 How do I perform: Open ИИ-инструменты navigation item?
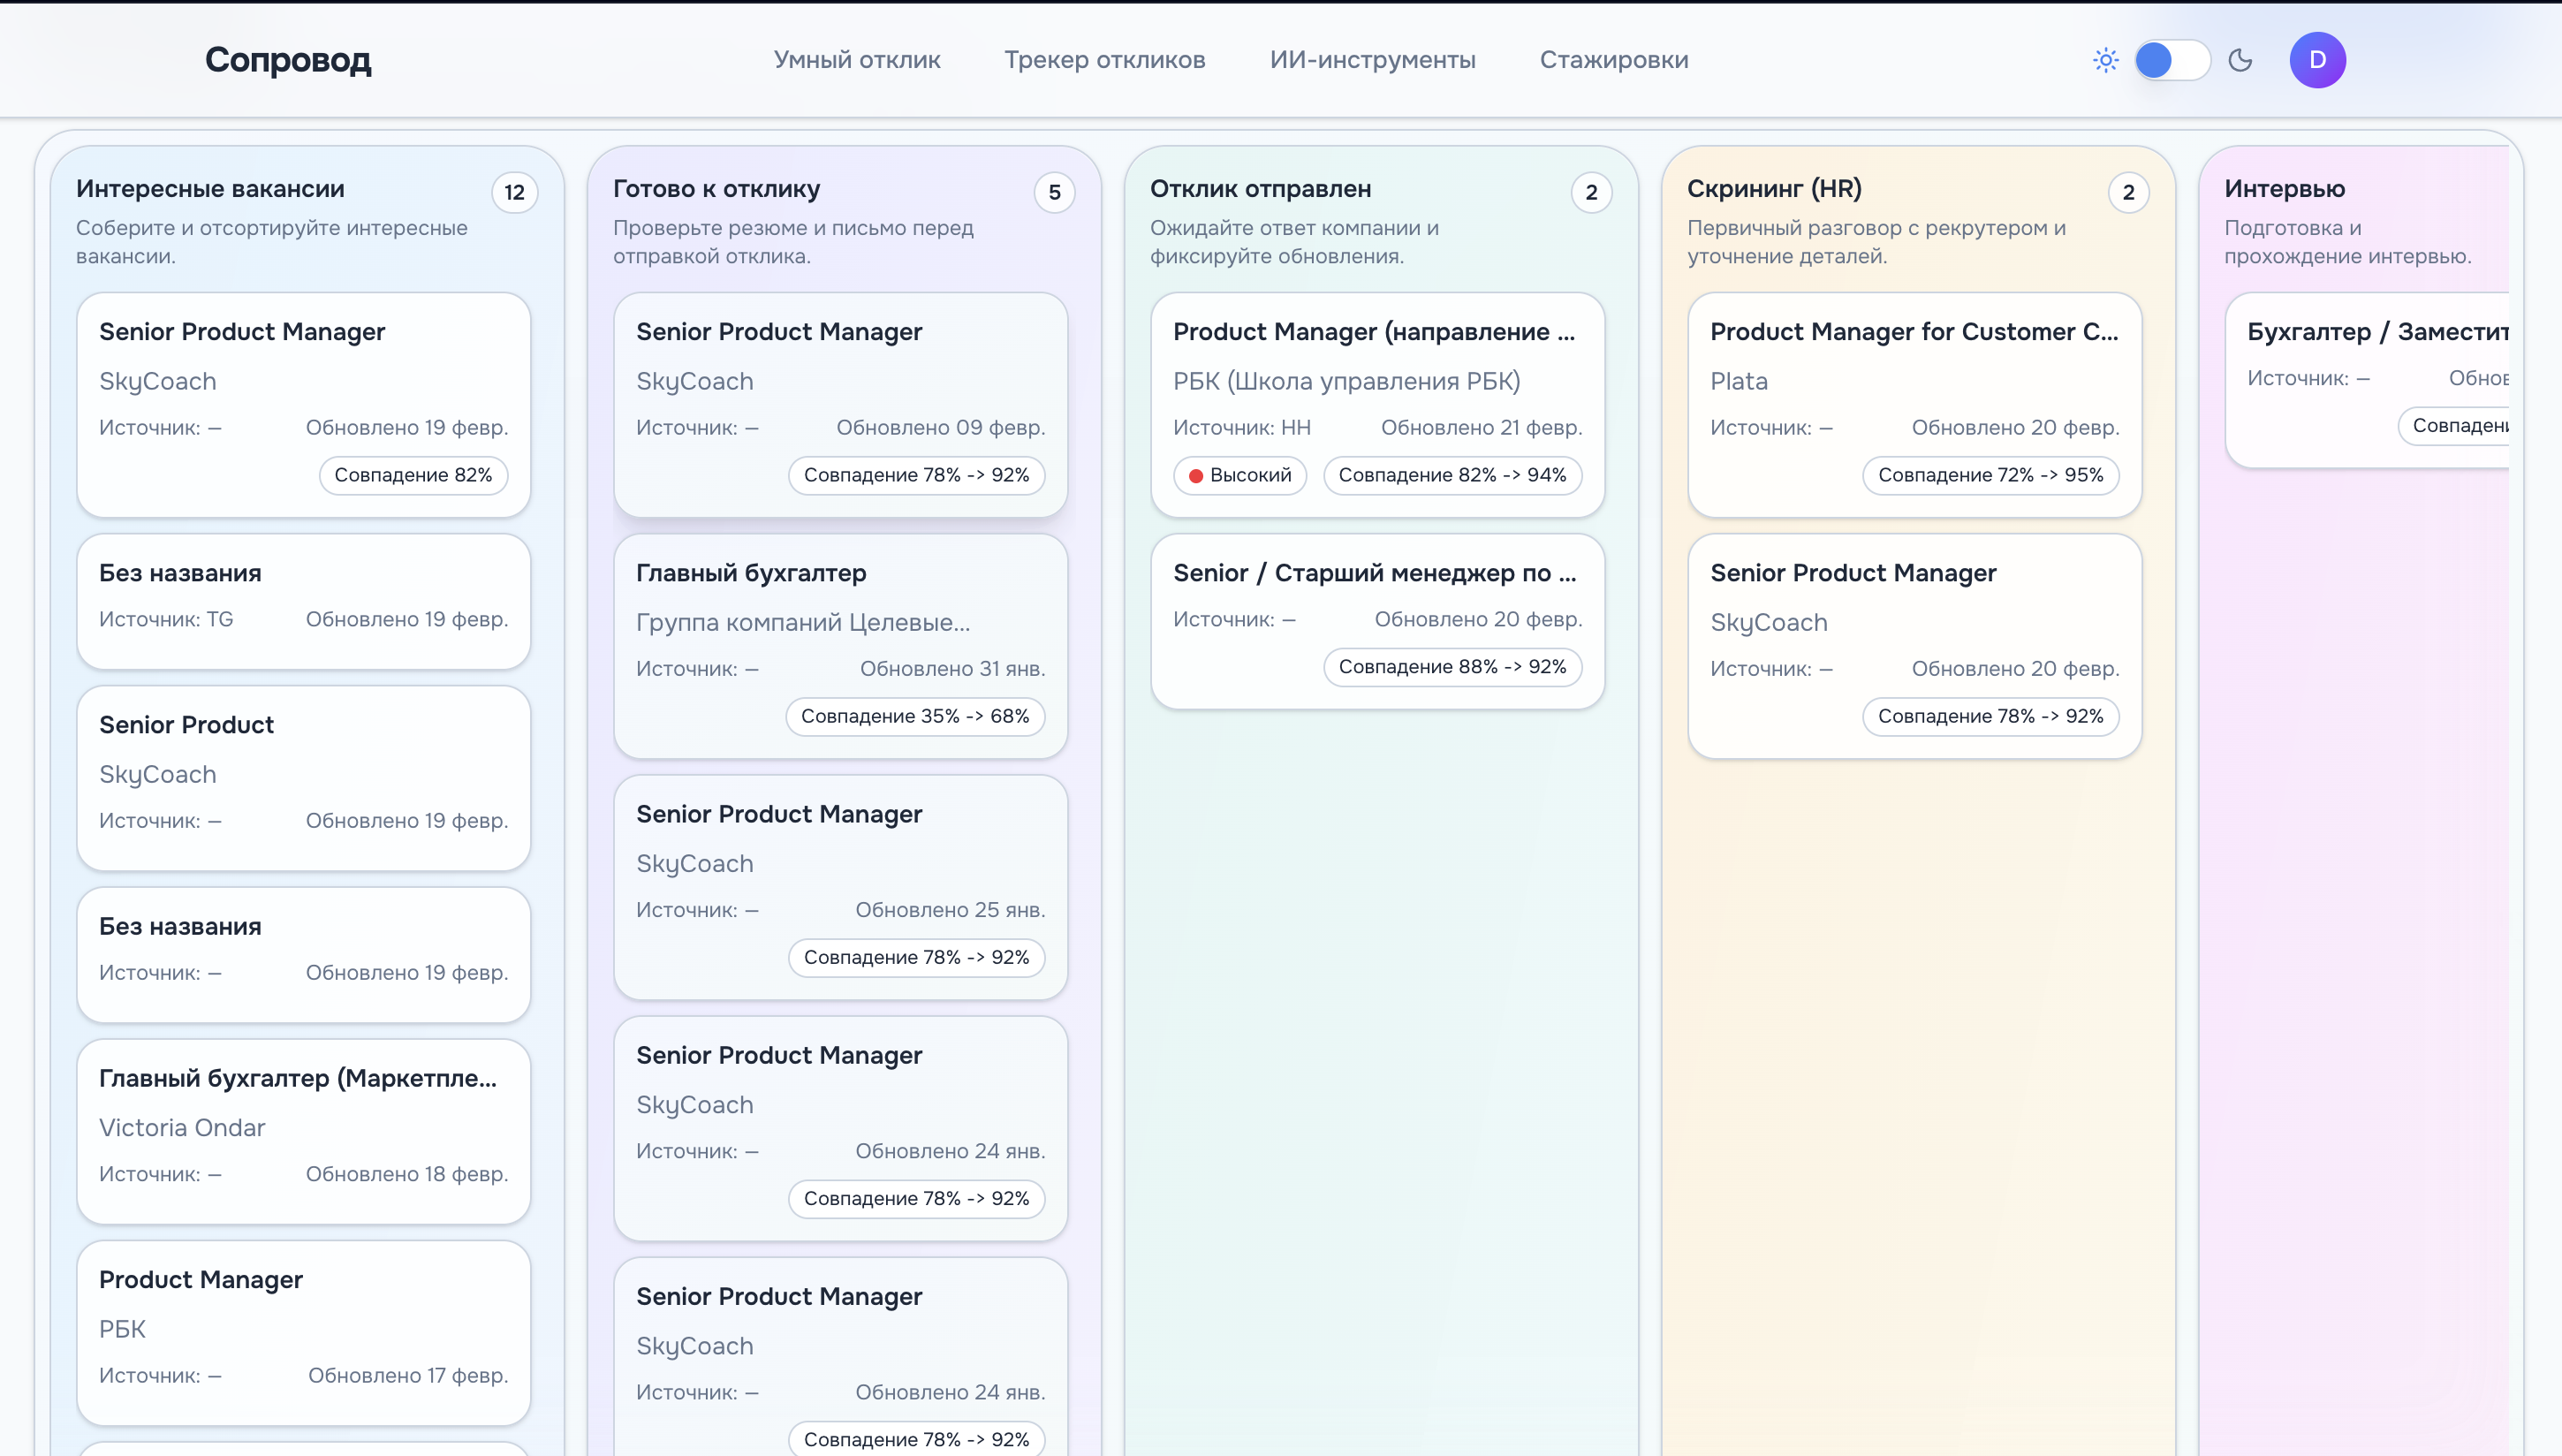click(x=1371, y=60)
